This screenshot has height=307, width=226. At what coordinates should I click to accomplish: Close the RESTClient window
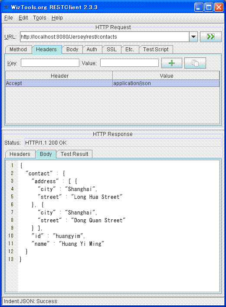(219, 7)
